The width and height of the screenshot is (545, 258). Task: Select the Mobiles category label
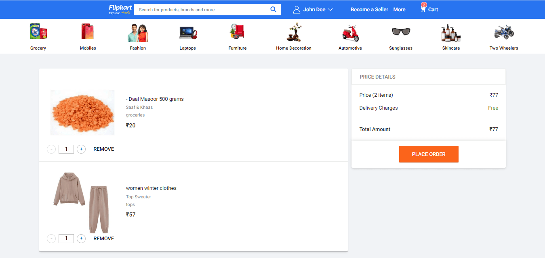(x=88, y=48)
